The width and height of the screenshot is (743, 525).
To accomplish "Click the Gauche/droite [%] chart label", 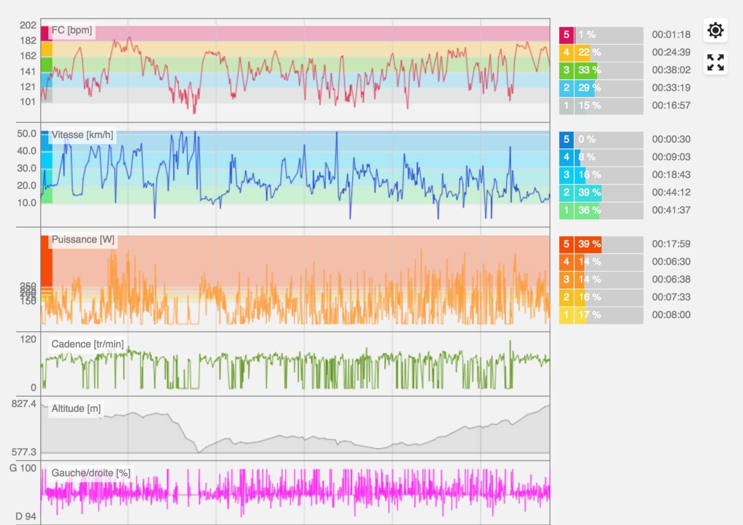I will click(91, 473).
